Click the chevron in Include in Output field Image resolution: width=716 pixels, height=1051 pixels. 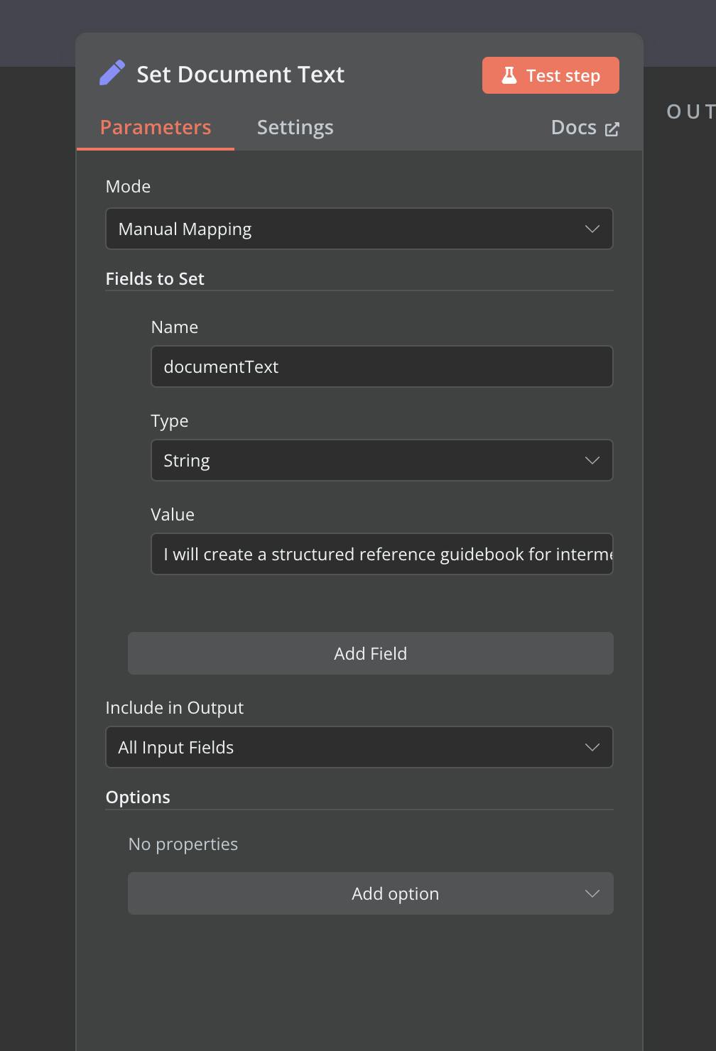pyautogui.click(x=592, y=747)
